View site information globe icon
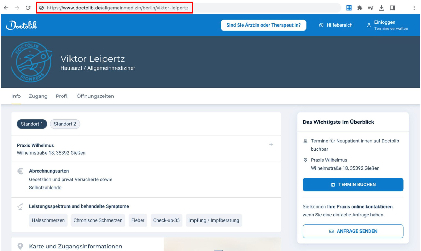421x251 pixels. pyautogui.click(x=42, y=8)
